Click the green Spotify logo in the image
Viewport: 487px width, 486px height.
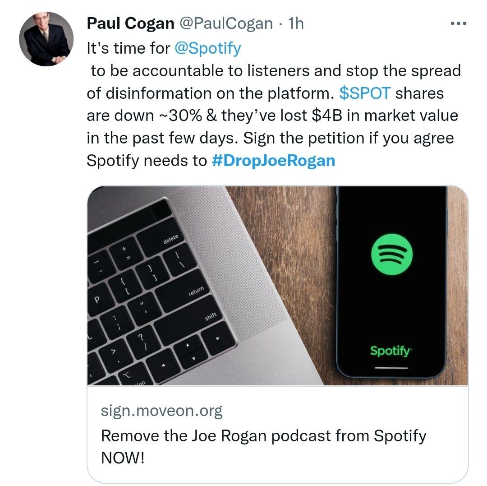(x=392, y=255)
